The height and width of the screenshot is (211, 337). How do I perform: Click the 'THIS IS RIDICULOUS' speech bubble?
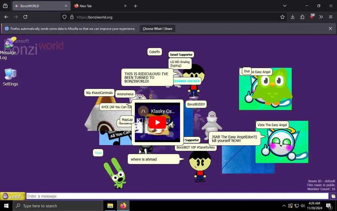tap(147, 78)
